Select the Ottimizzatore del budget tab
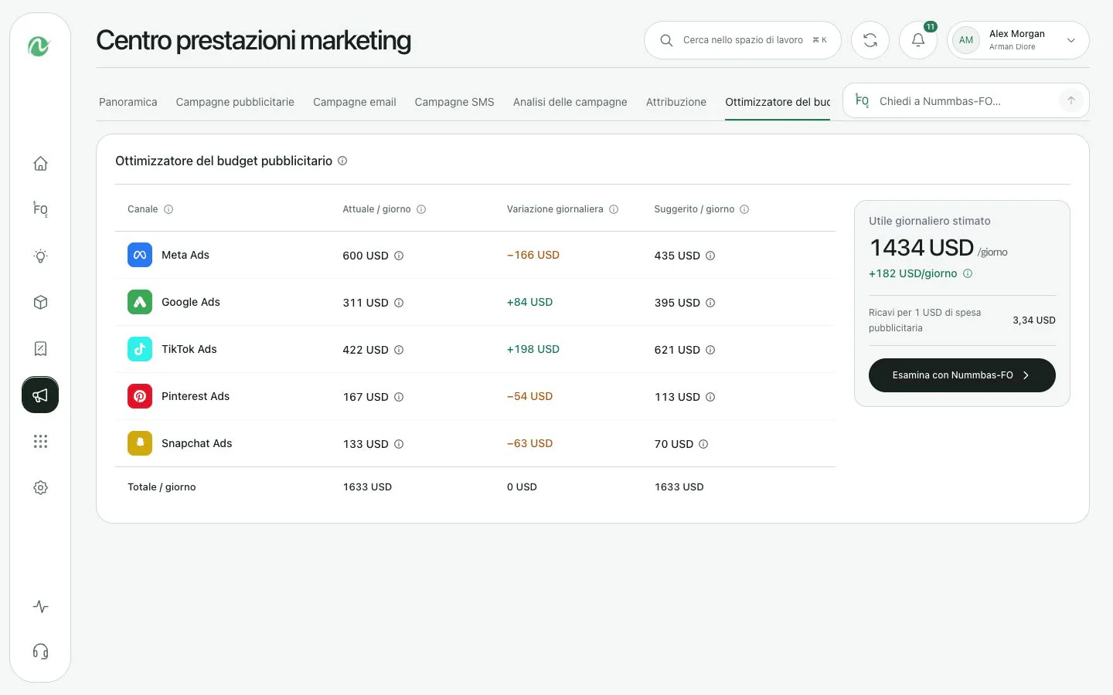This screenshot has width=1113, height=695. tap(778, 102)
